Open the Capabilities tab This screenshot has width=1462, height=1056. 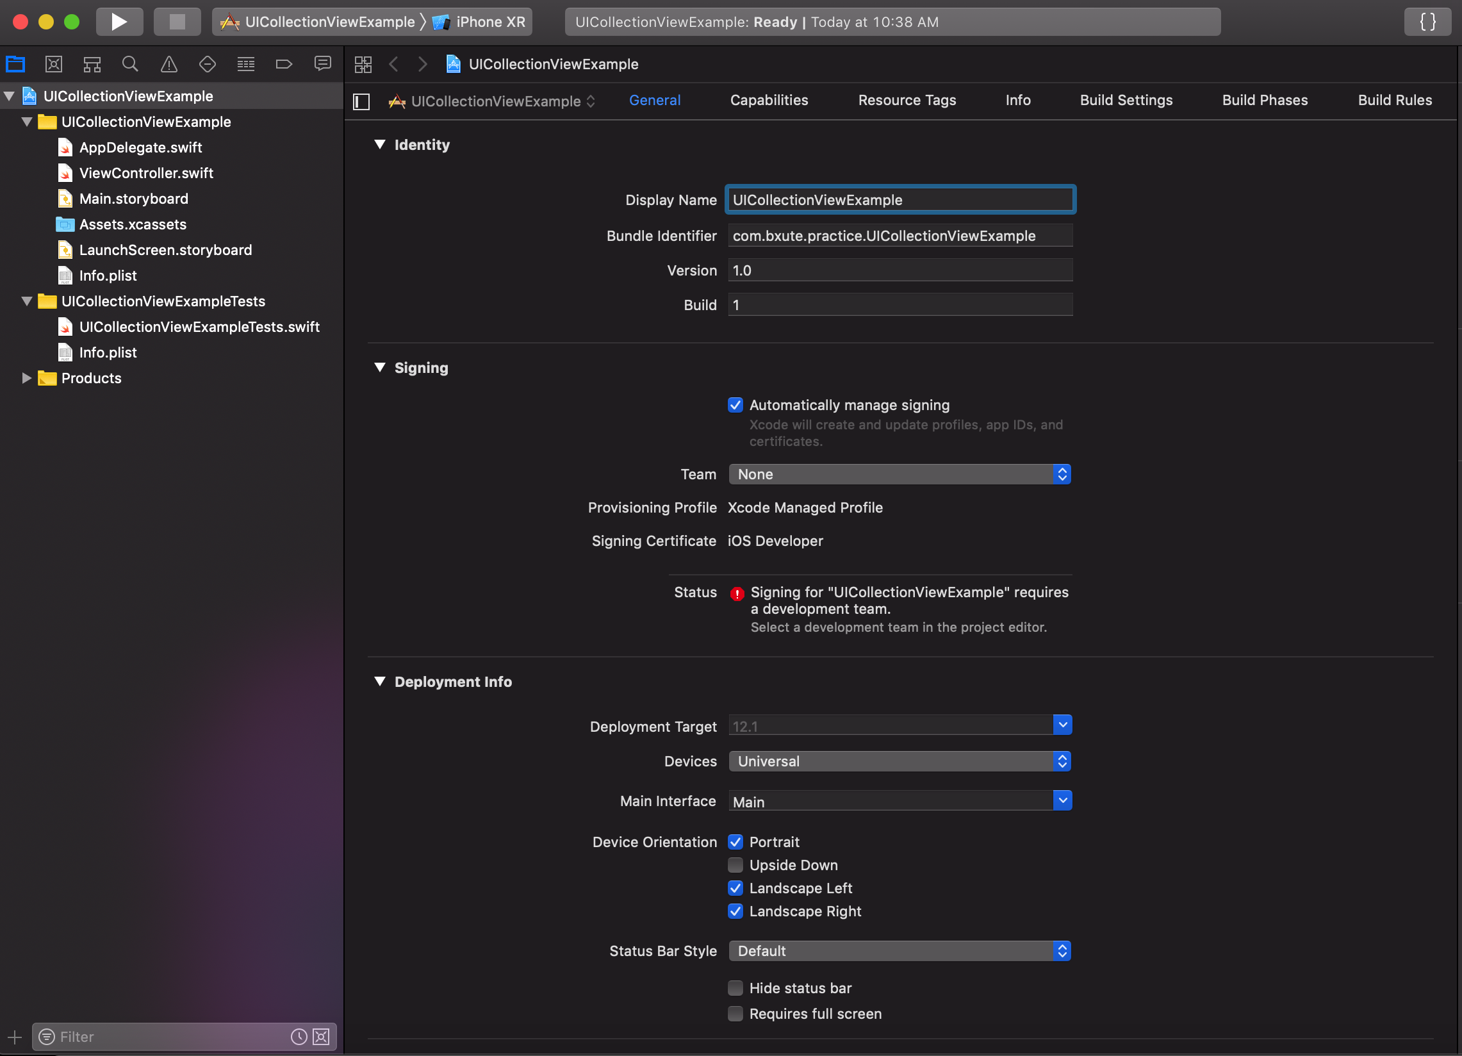769,101
